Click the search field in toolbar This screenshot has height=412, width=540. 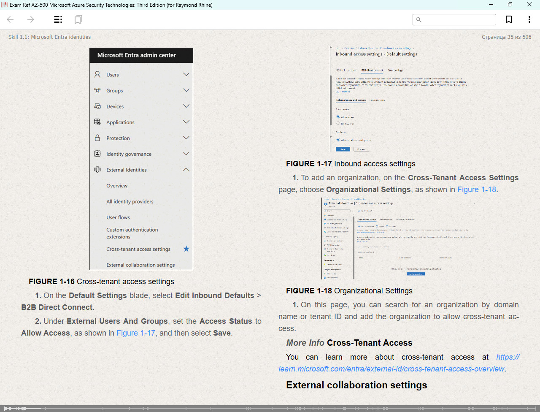click(x=454, y=19)
